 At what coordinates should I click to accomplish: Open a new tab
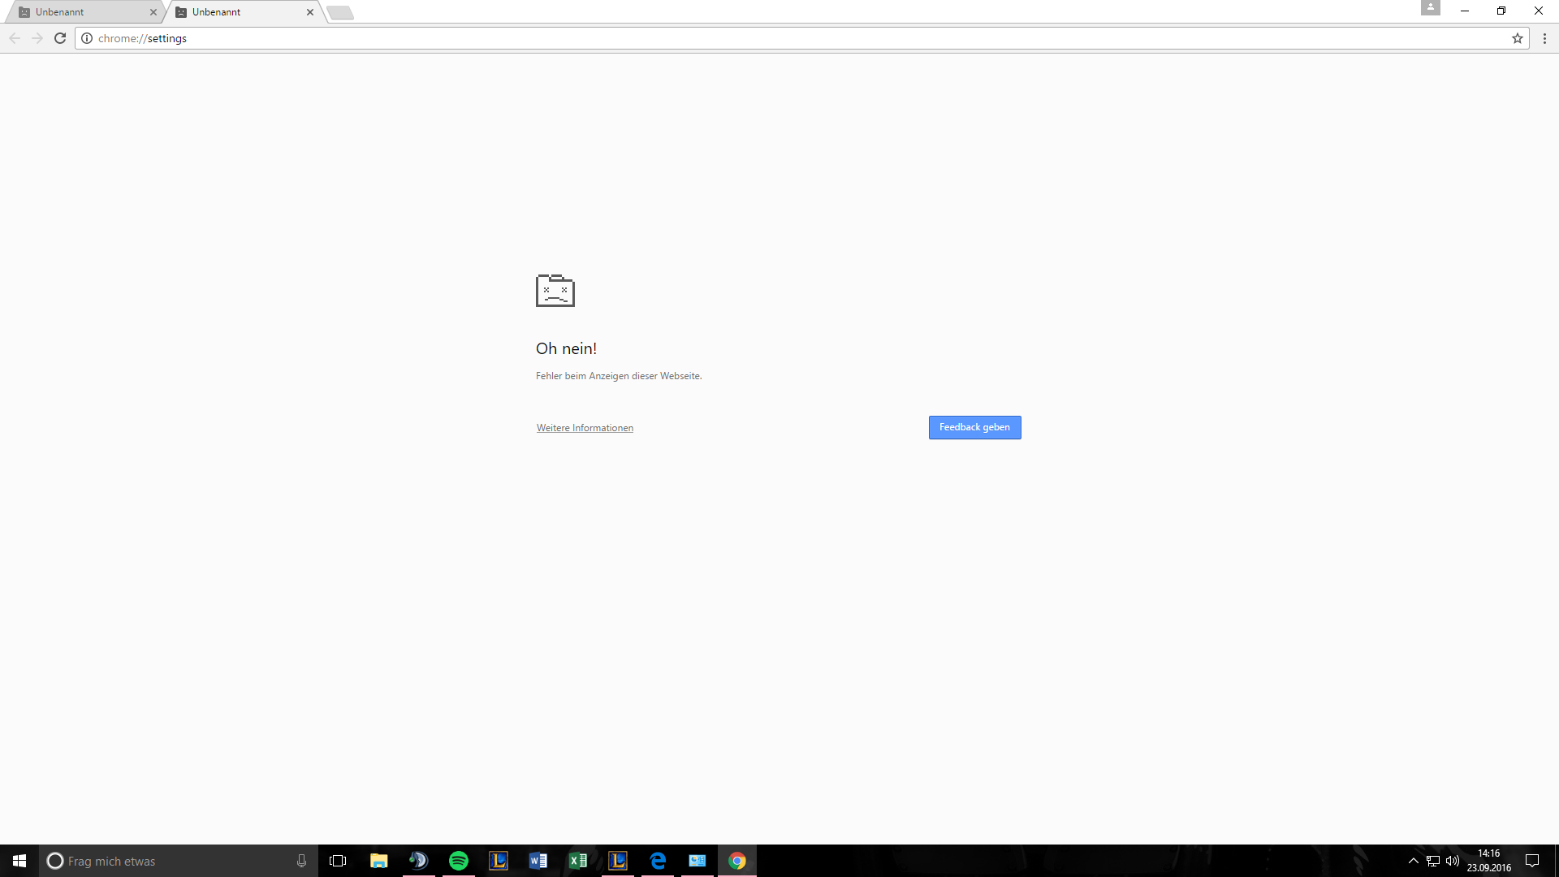click(340, 12)
